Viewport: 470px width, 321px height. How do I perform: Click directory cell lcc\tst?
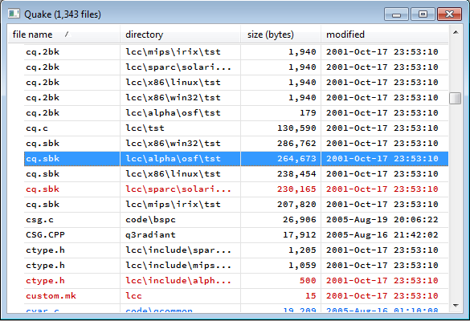(x=145, y=128)
